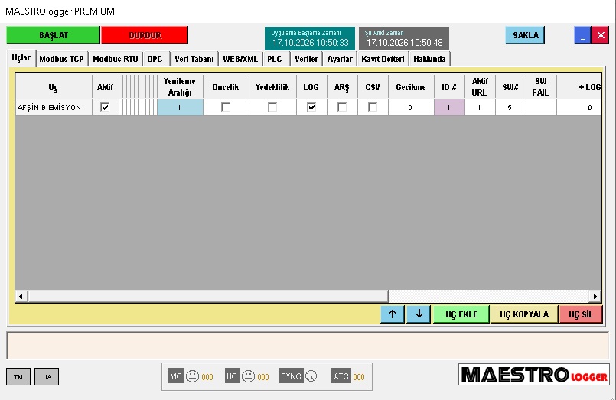The image size is (616, 400).
Task: Click the MC status label
Action: (x=175, y=376)
